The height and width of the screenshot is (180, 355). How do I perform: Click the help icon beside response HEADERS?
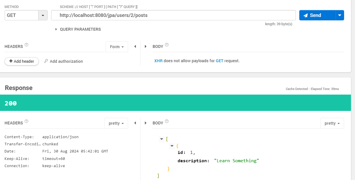click(x=26, y=121)
